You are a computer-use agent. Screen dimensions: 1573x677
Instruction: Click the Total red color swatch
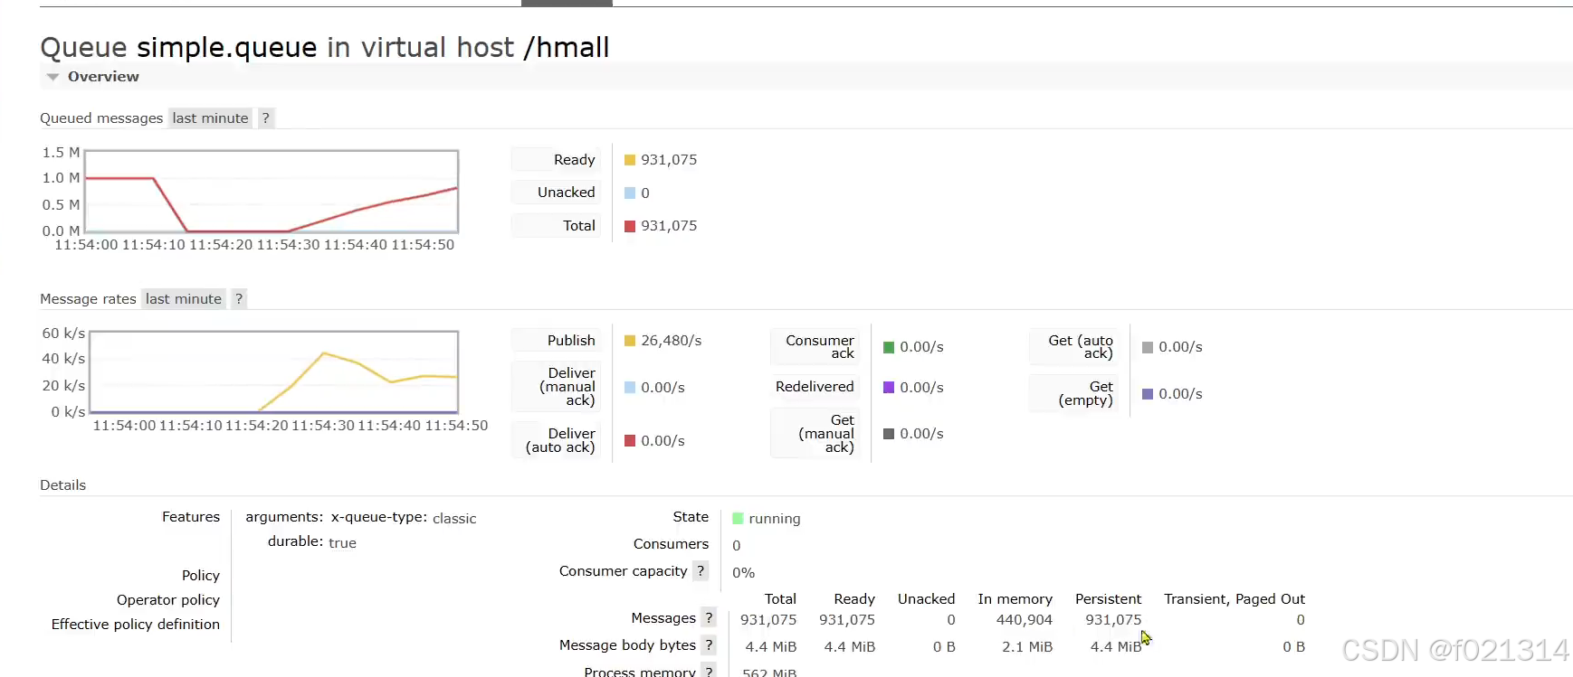coord(630,226)
